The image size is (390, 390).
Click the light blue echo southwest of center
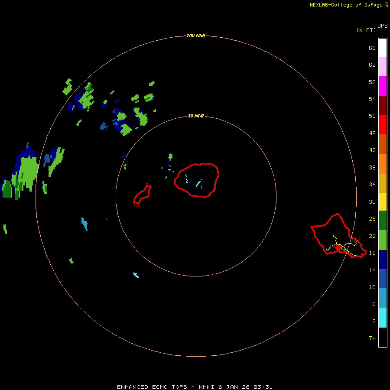click(84, 224)
